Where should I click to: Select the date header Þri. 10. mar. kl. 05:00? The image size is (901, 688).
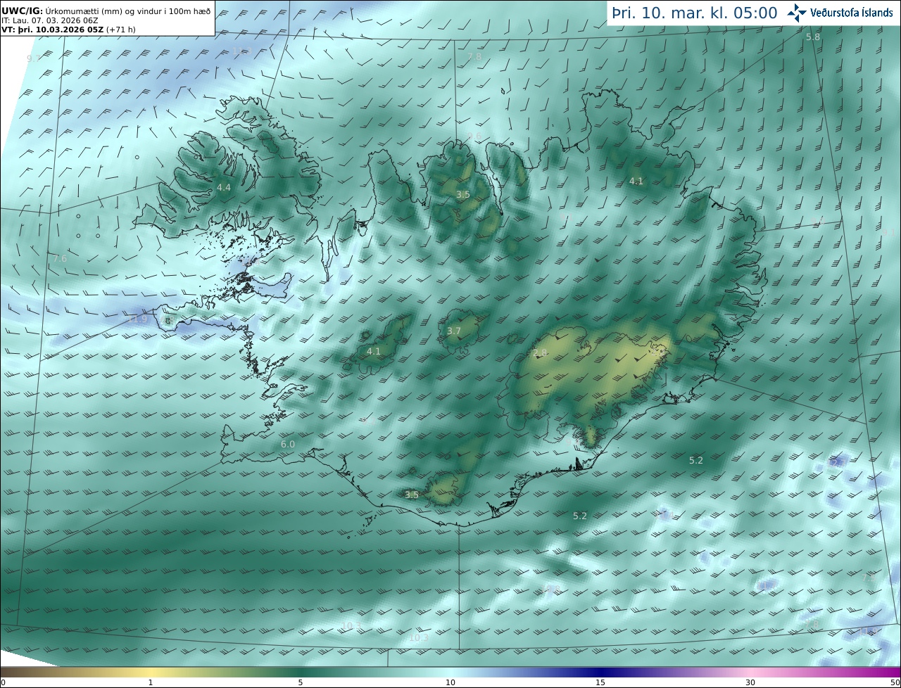click(694, 13)
